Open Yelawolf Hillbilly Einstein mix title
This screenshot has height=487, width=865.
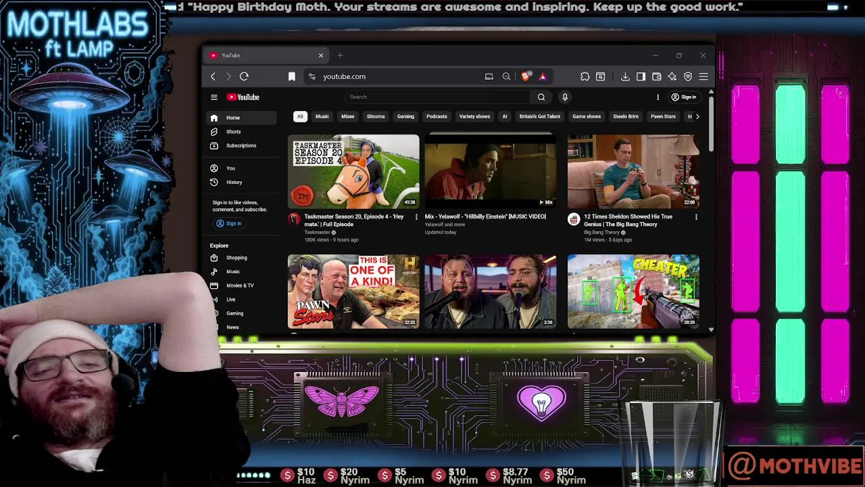pyautogui.click(x=485, y=217)
